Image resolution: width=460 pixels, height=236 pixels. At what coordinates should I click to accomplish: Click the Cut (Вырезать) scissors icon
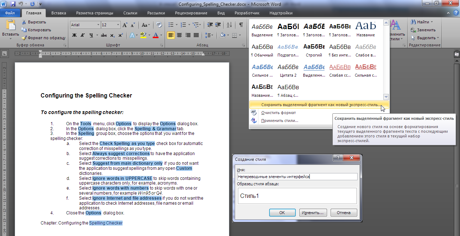(24, 22)
